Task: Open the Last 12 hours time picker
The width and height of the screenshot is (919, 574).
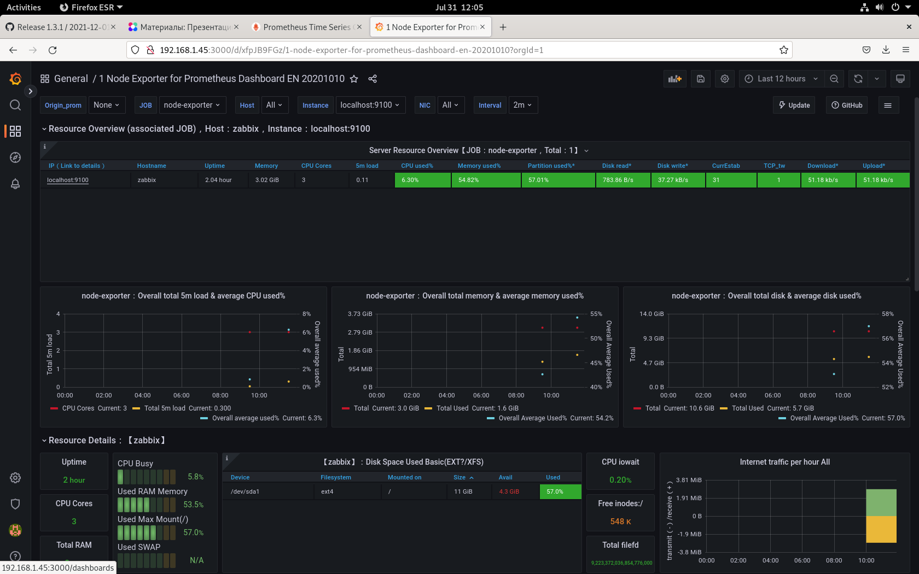Action: [x=781, y=79]
